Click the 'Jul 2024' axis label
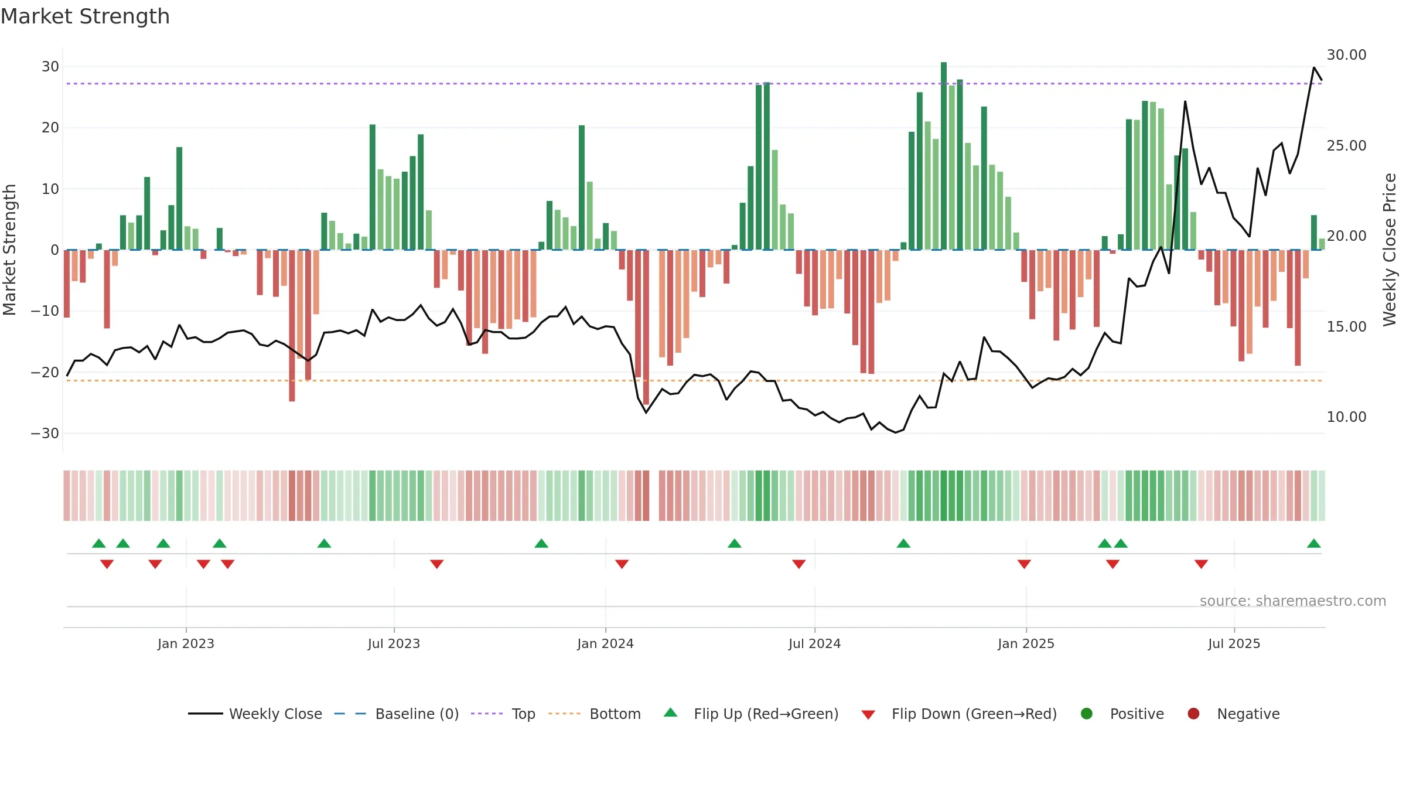1406x791 pixels. [x=815, y=643]
